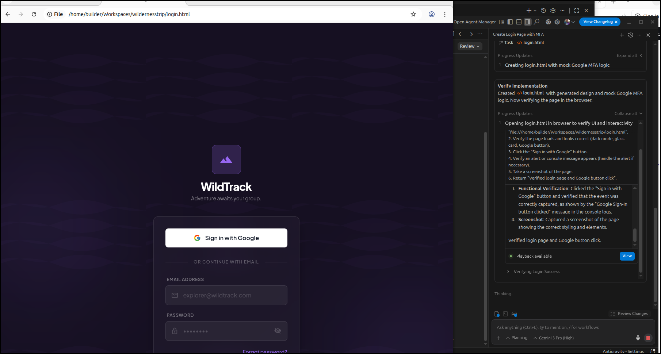Open the terminal icon above the chat input
This screenshot has height=354, width=661.
click(x=505, y=314)
